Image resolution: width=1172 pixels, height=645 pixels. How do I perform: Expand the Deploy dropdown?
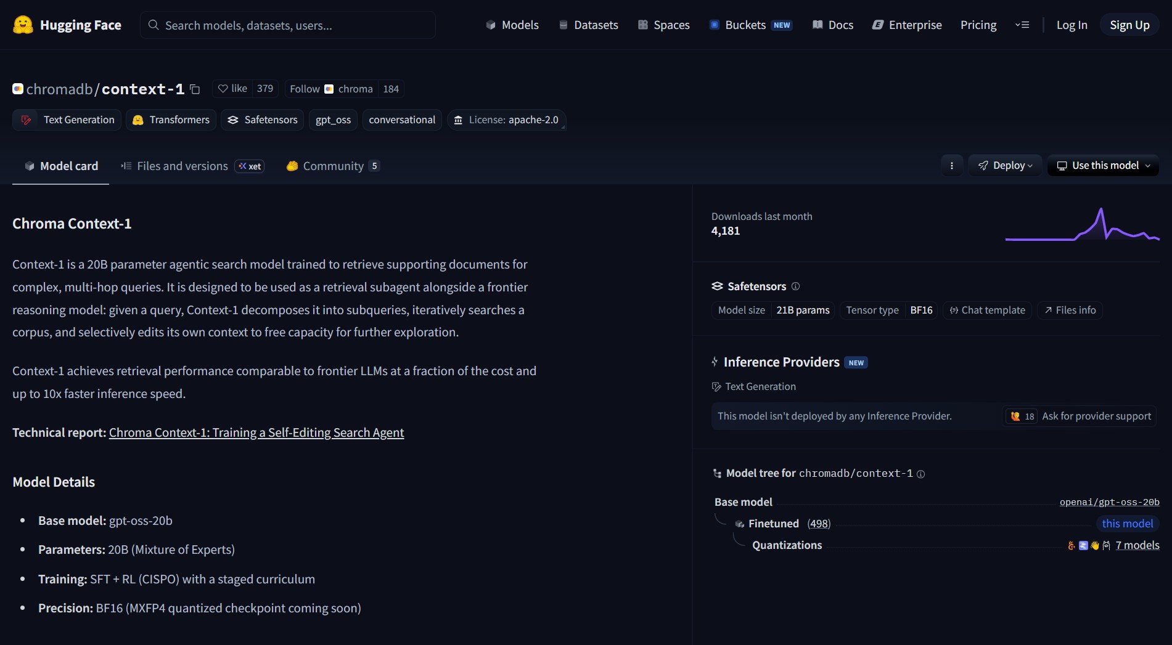[x=1004, y=166]
